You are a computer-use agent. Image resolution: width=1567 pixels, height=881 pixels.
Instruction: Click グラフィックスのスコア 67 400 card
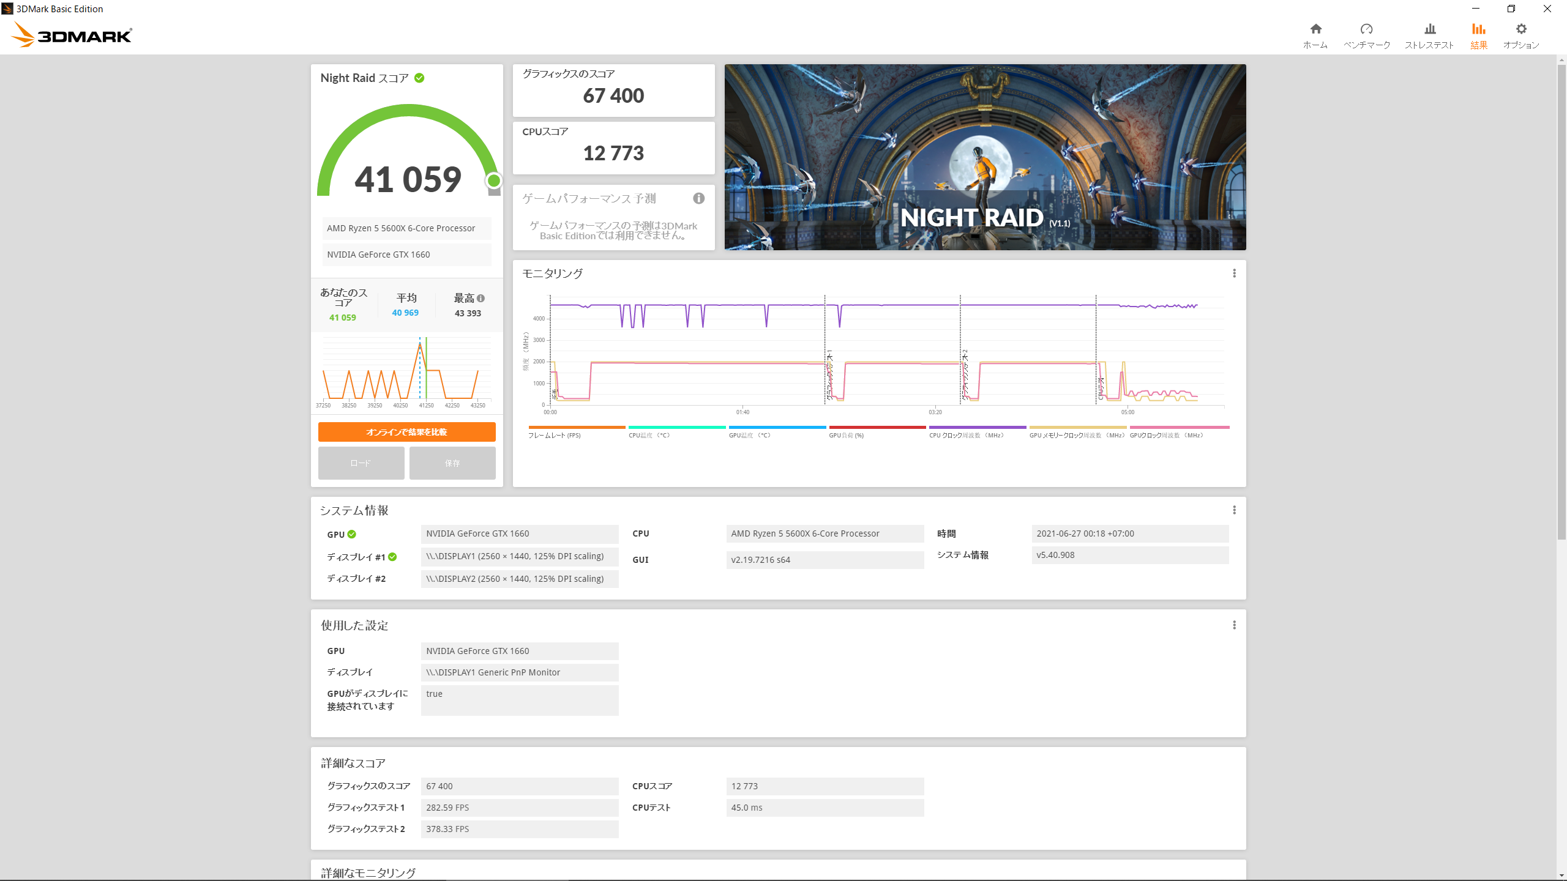click(x=613, y=91)
